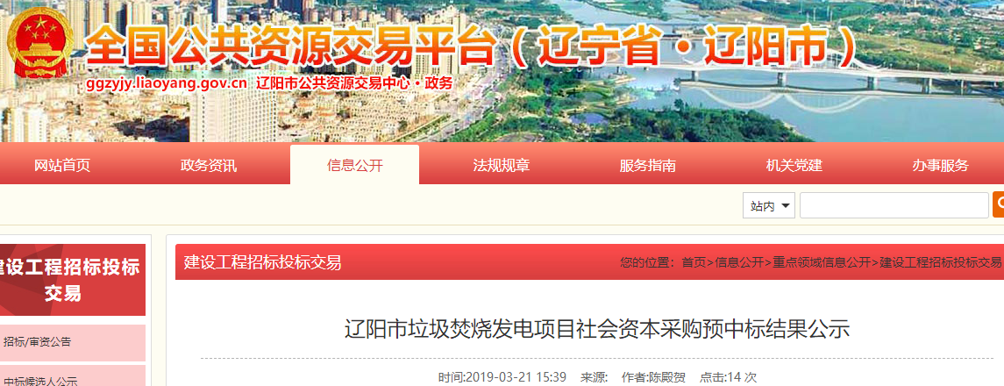Click into the site search input field
This screenshot has height=386, width=1004.
click(894, 205)
